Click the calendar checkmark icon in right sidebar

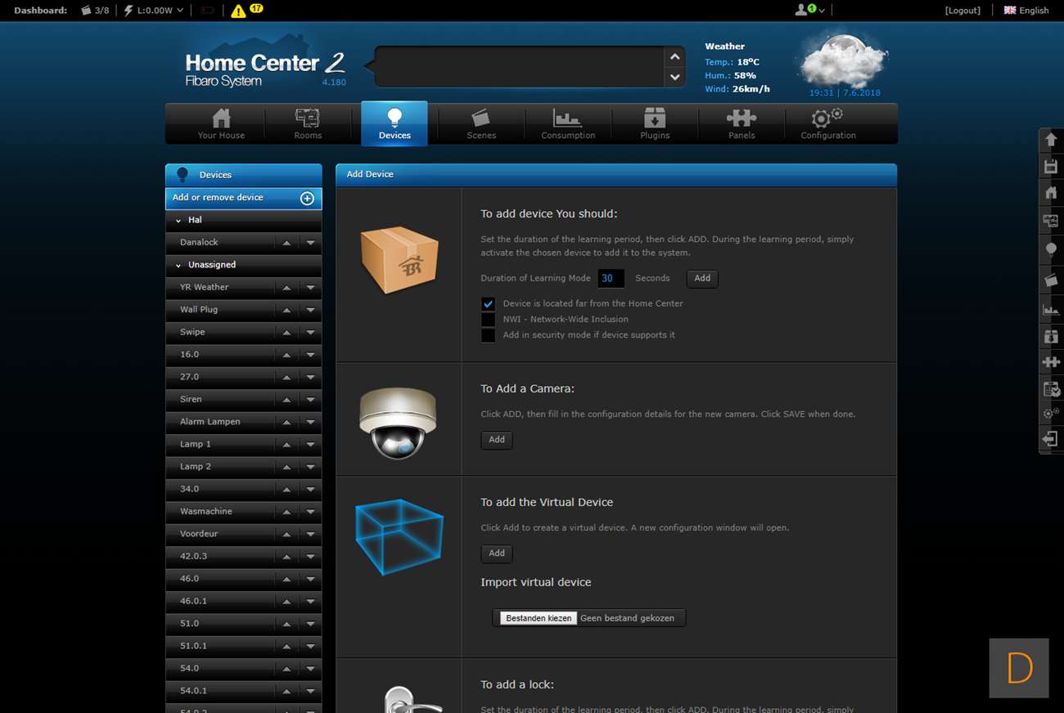(x=1051, y=389)
